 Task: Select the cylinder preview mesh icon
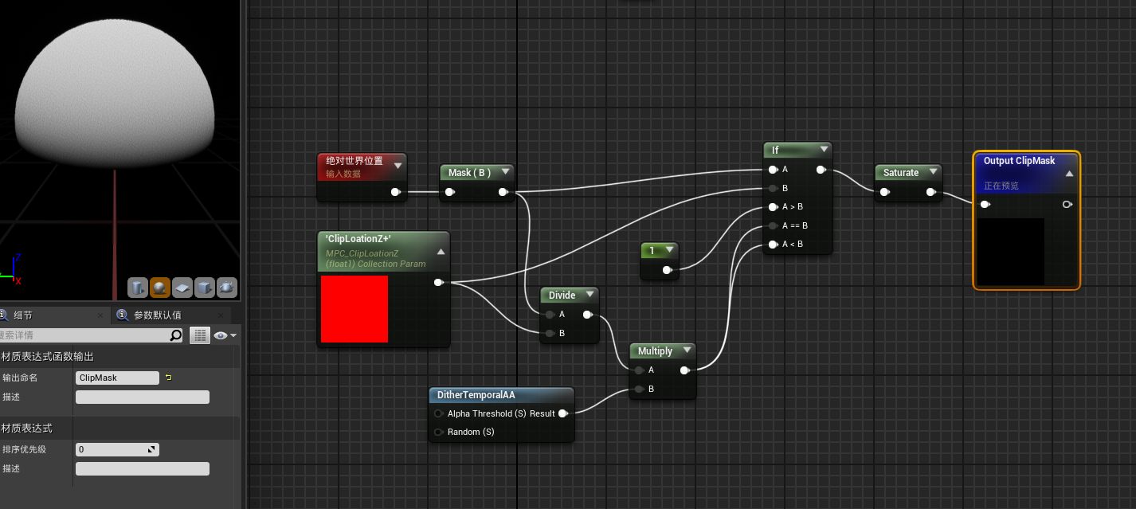click(x=138, y=287)
